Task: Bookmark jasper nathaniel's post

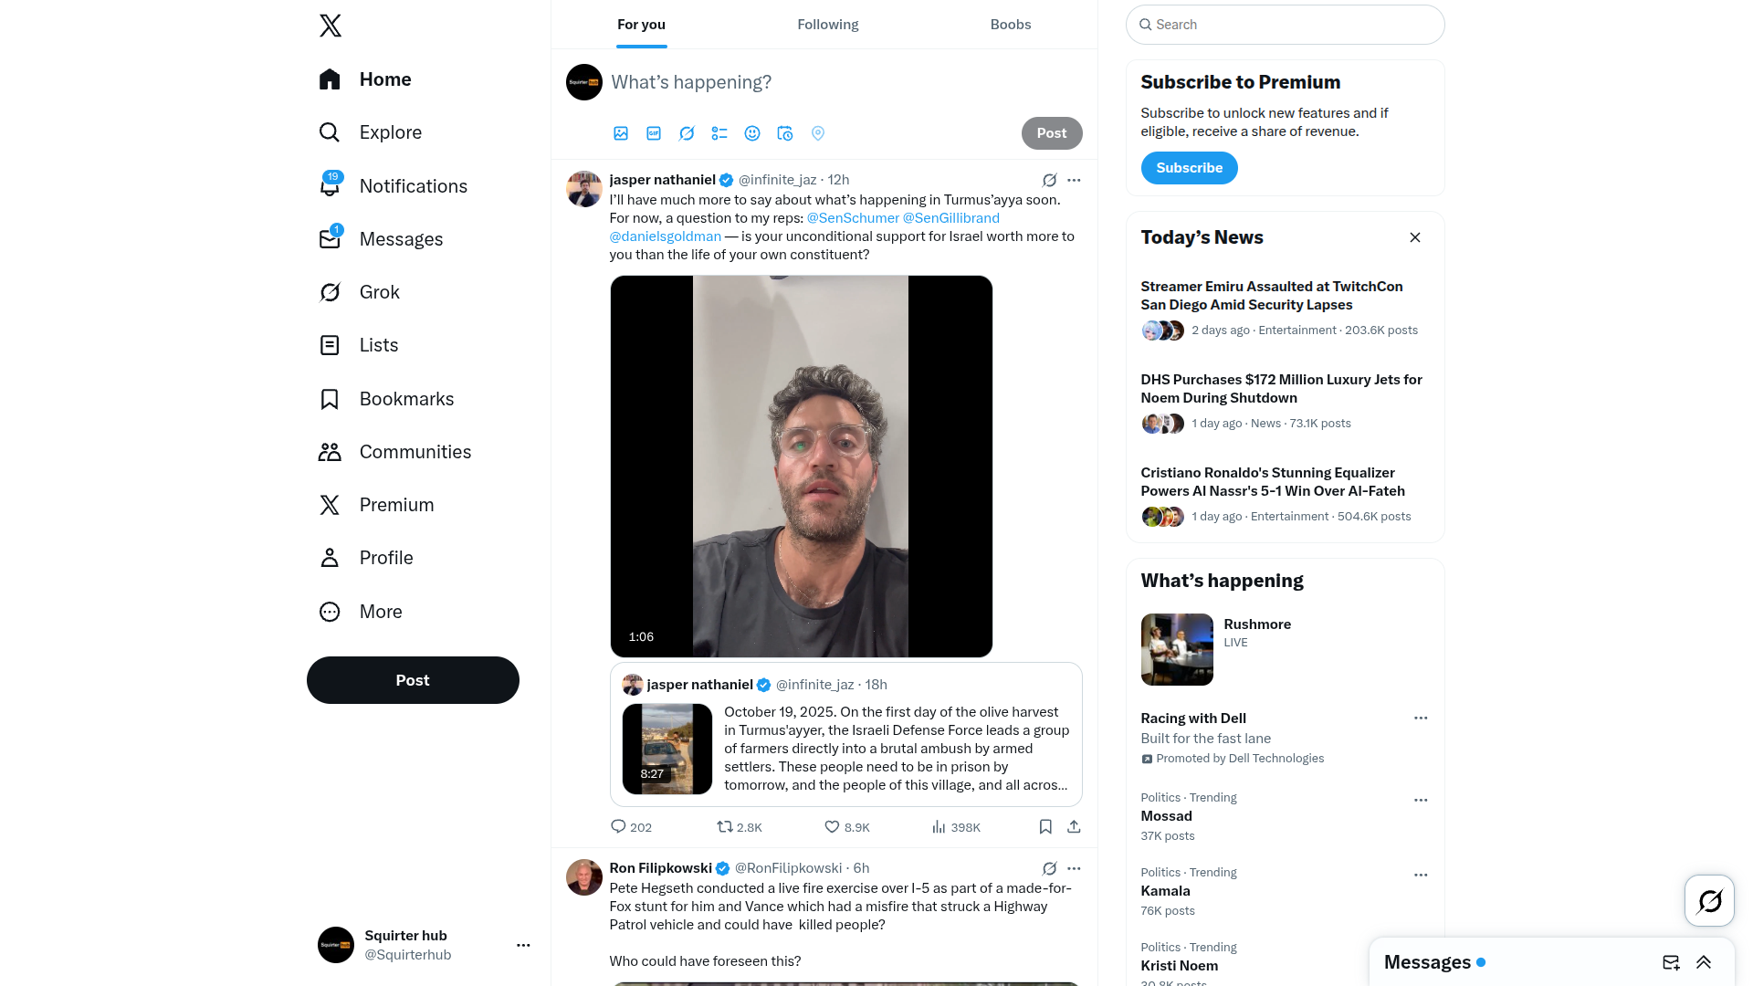Action: (x=1045, y=827)
